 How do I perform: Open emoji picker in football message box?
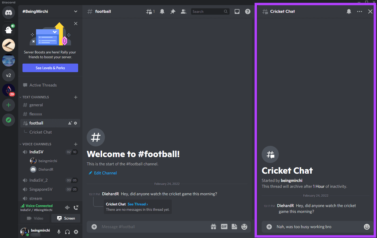click(244, 227)
